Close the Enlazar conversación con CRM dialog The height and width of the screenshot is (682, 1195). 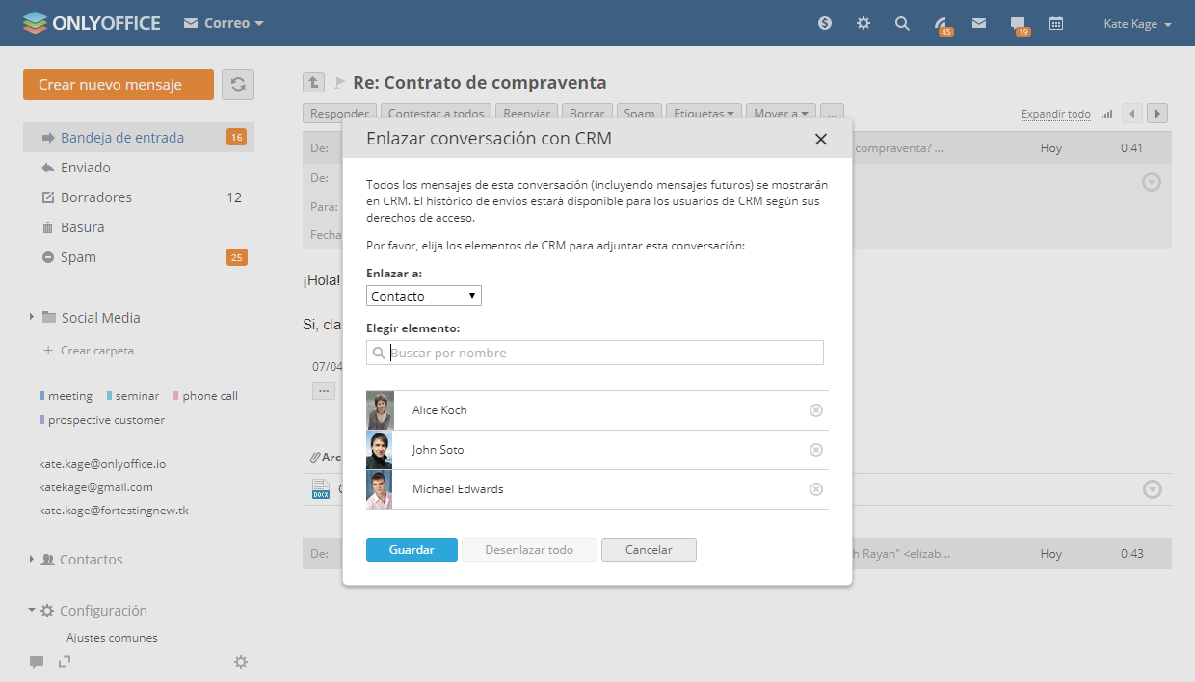click(x=821, y=139)
